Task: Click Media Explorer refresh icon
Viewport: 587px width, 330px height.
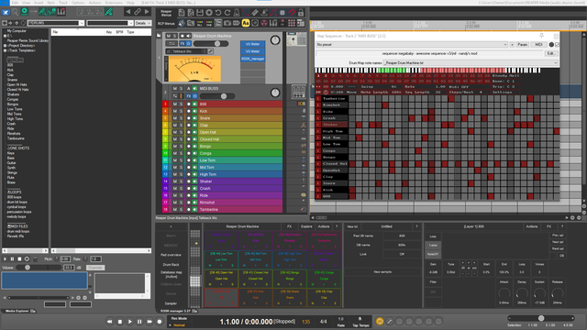Action: click(x=23, y=23)
